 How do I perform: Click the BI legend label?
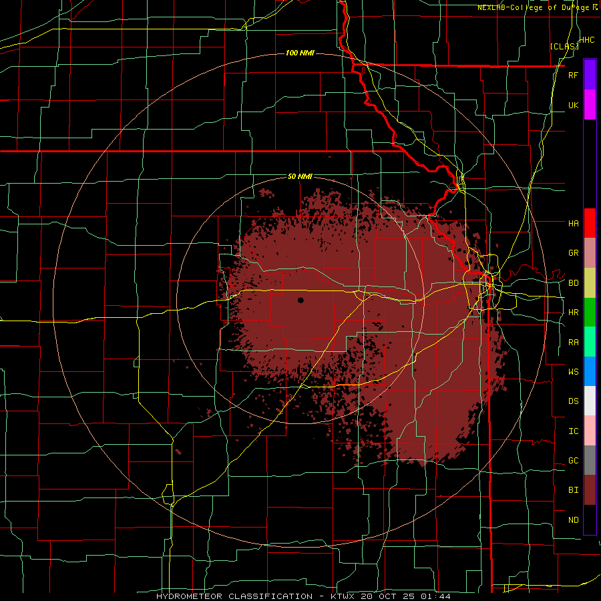point(573,490)
